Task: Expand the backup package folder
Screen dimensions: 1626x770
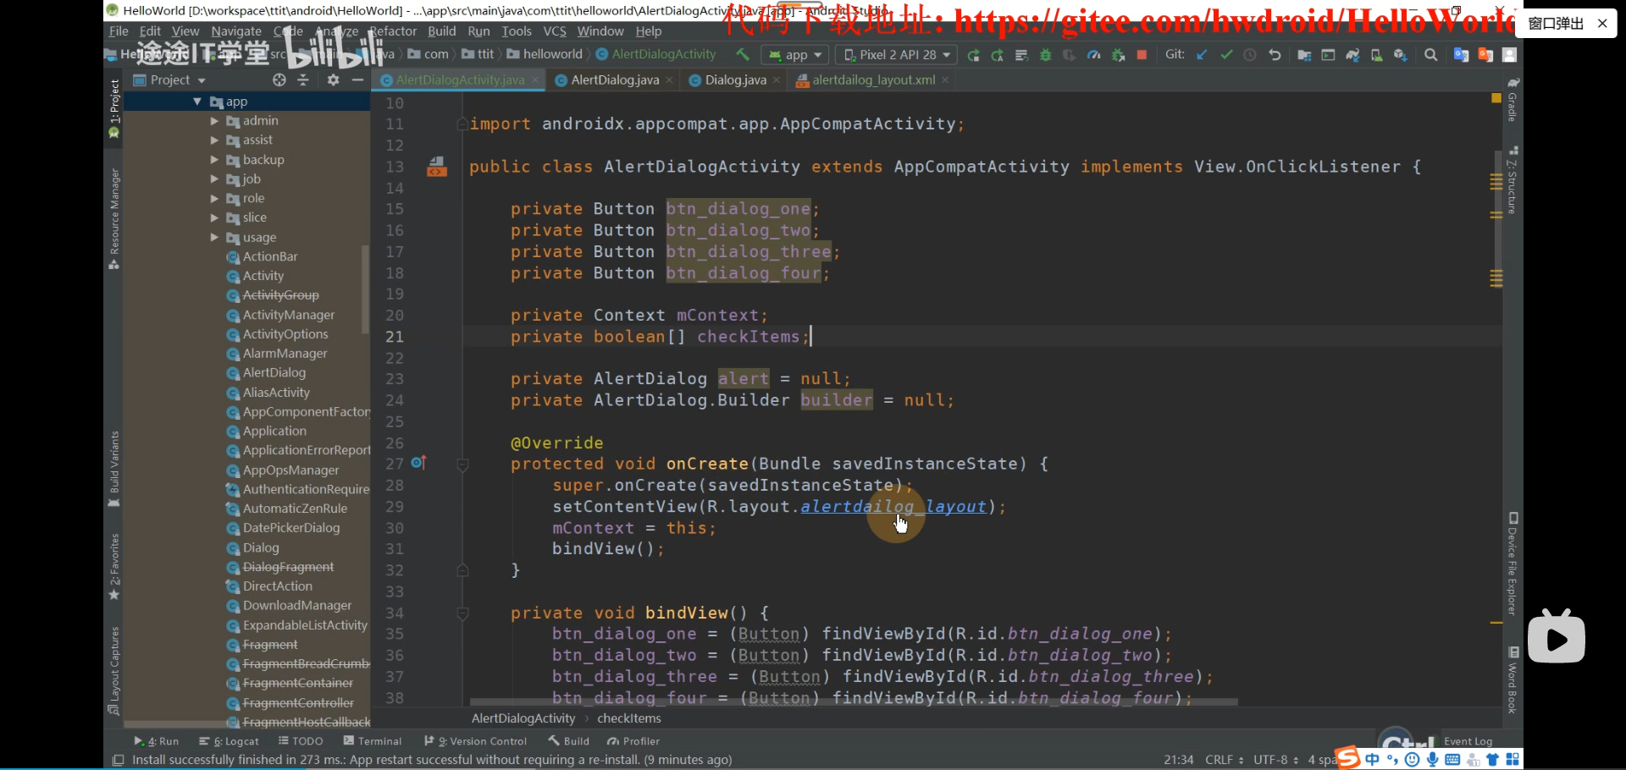Action: coord(214,160)
